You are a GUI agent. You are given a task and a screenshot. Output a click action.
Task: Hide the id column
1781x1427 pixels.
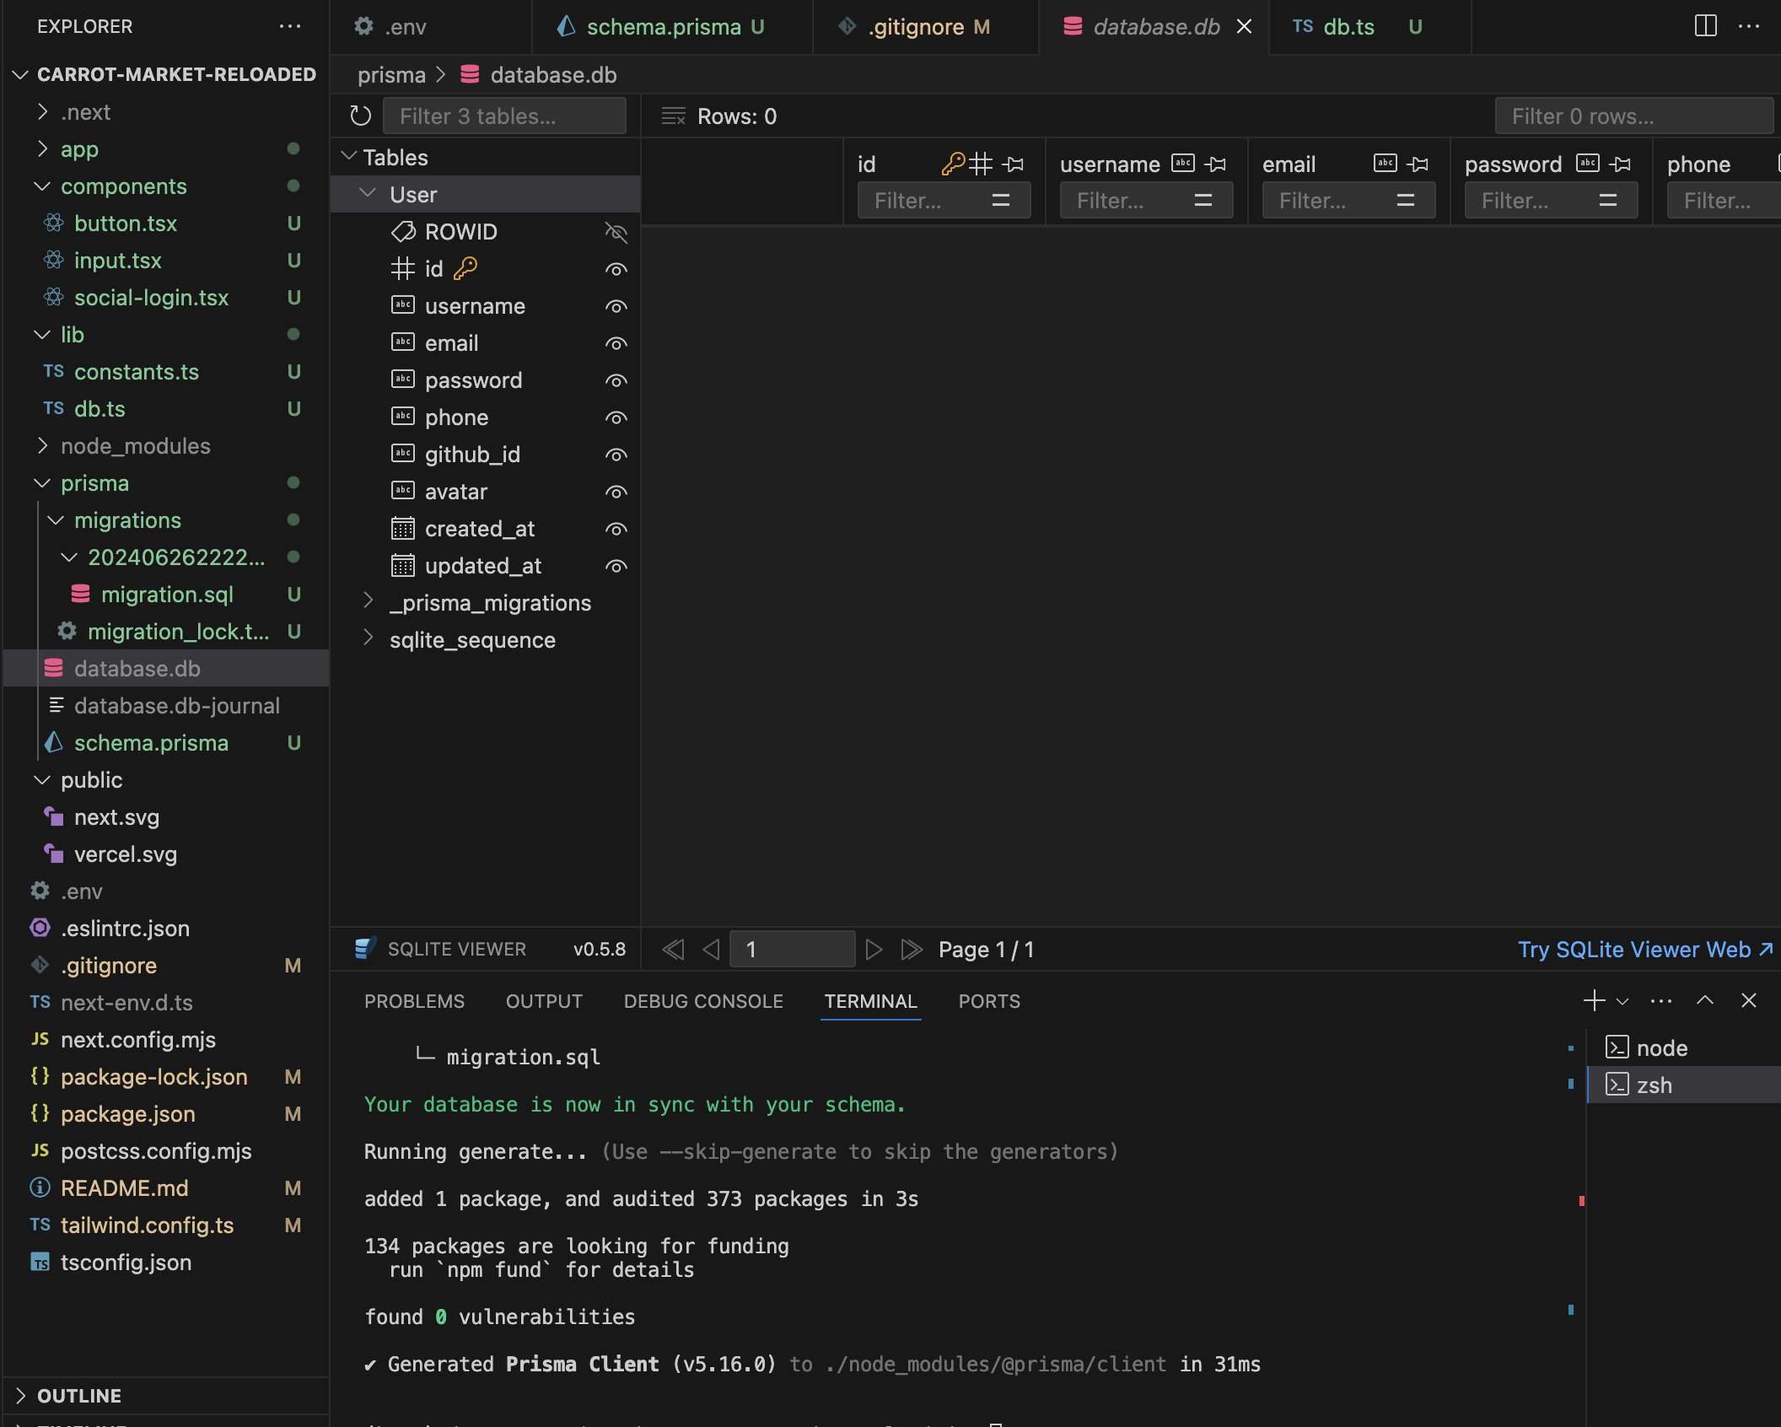coord(616,269)
